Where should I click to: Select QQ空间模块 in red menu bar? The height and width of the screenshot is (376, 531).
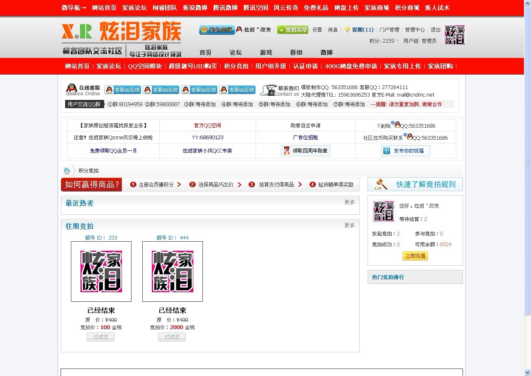click(145, 66)
